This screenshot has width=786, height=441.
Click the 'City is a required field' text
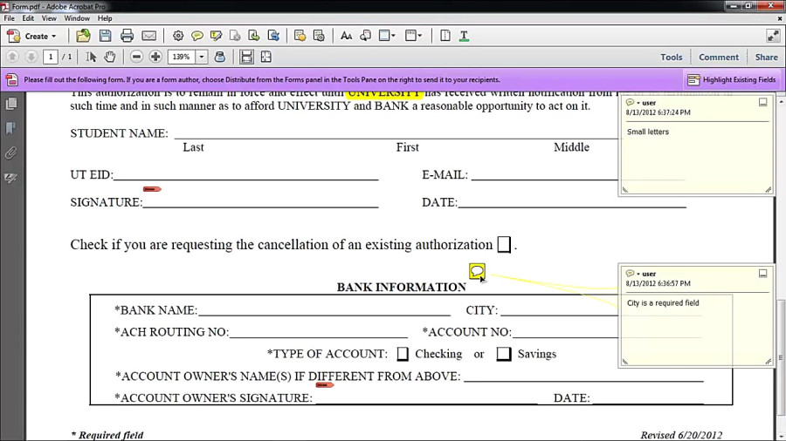click(x=663, y=303)
